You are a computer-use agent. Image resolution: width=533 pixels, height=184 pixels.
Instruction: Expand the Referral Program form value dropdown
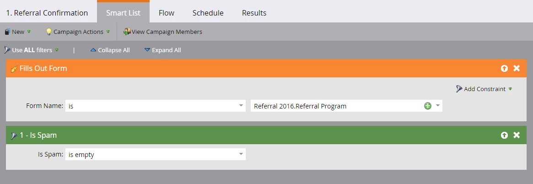(x=438, y=106)
